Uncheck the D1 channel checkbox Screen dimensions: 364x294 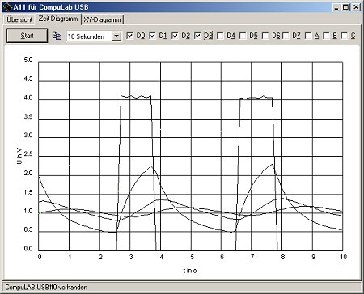coord(152,36)
